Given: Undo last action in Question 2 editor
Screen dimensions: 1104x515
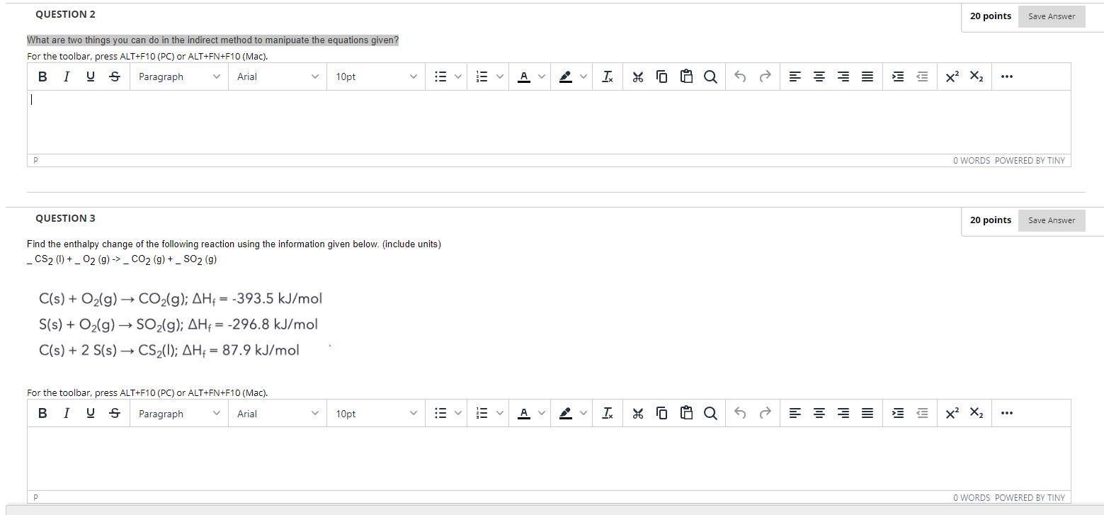Looking at the screenshot, I should click(740, 77).
